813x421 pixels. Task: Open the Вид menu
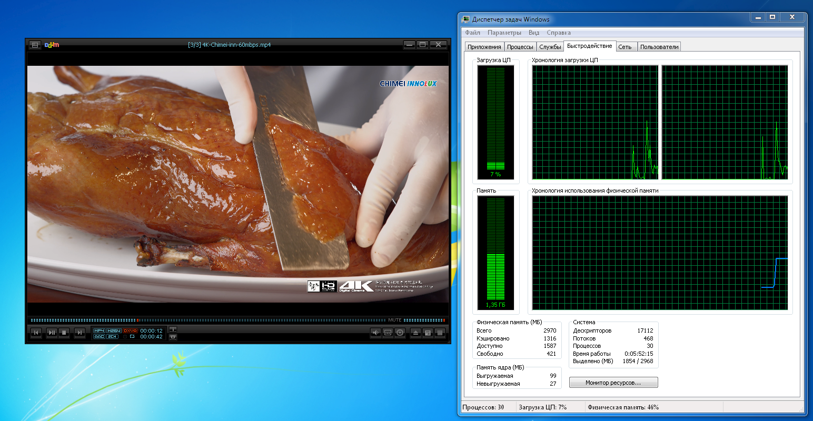[x=534, y=33]
